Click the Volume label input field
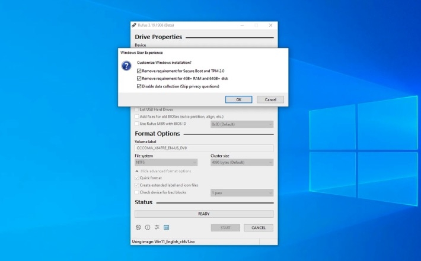421x261 pixels. [x=204, y=148]
